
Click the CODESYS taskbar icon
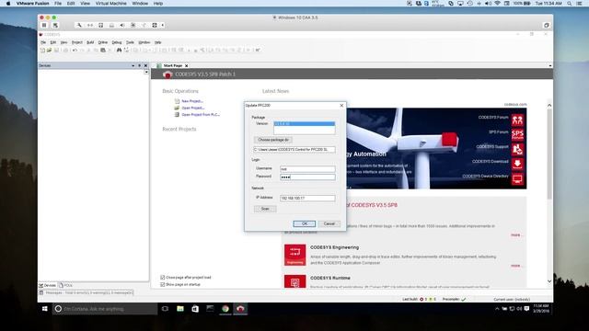tap(240, 309)
